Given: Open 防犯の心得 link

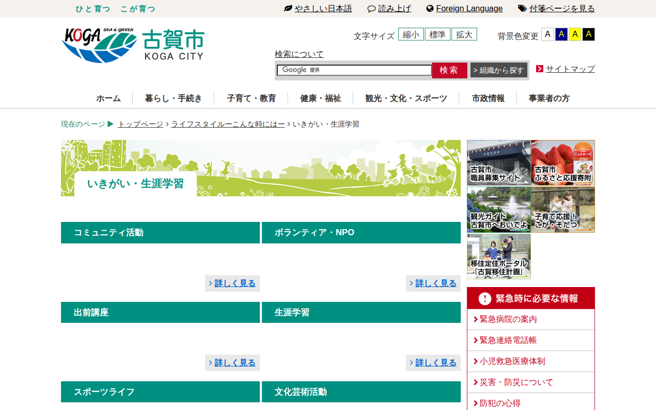Looking at the screenshot, I should [500, 403].
